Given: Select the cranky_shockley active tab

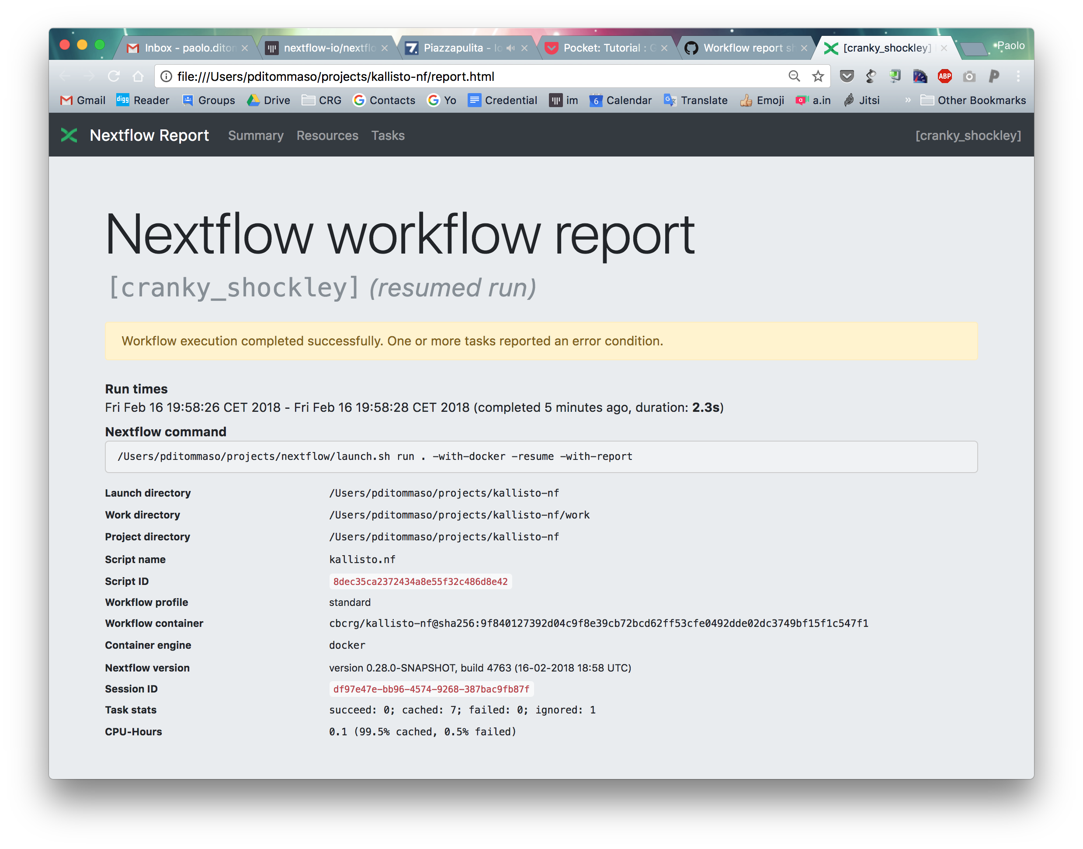Looking at the screenshot, I should (x=886, y=48).
